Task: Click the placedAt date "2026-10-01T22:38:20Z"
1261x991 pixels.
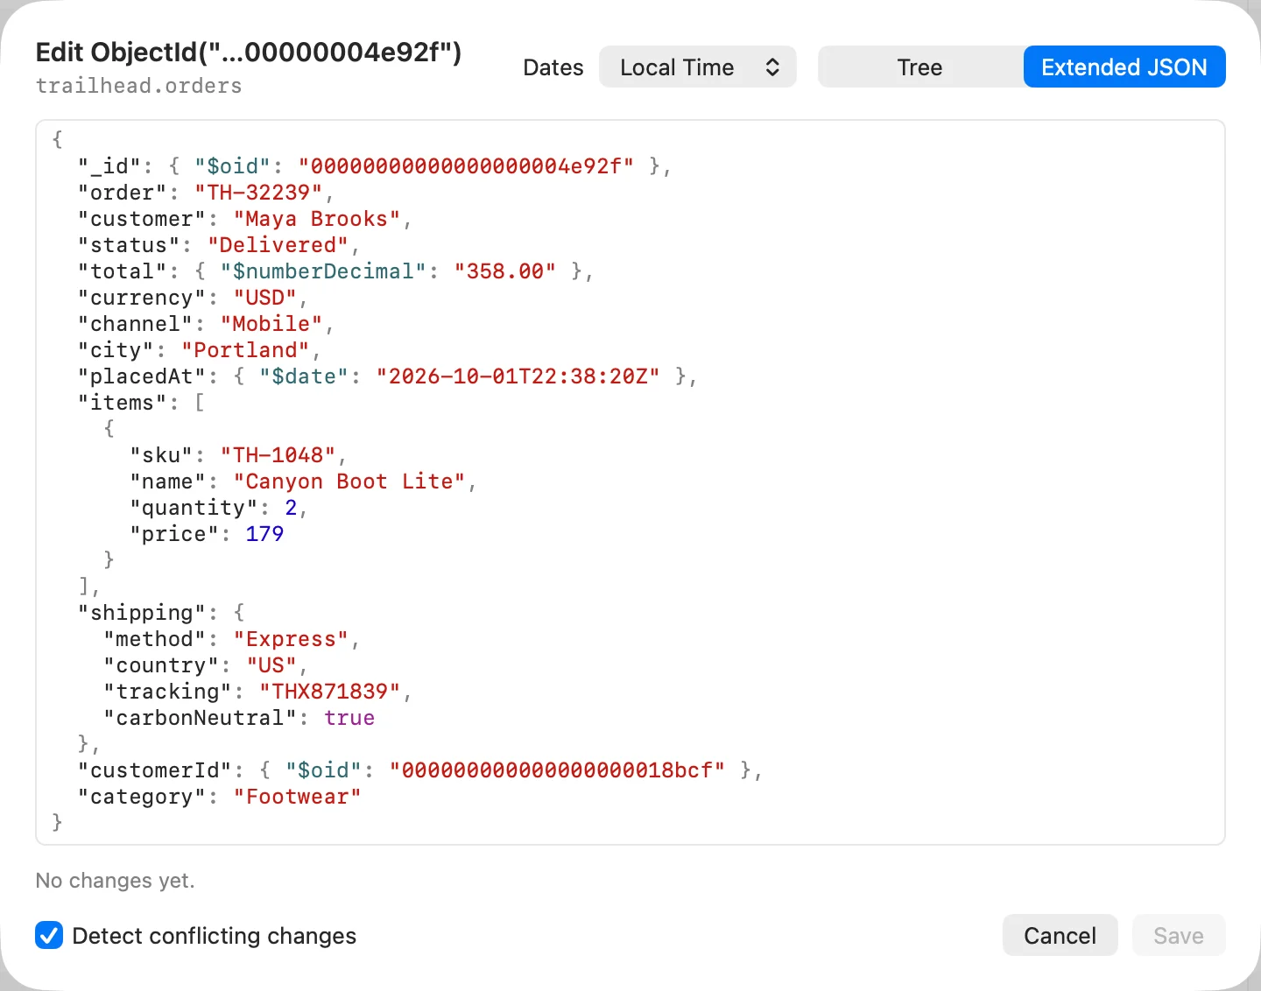Action: (518, 376)
